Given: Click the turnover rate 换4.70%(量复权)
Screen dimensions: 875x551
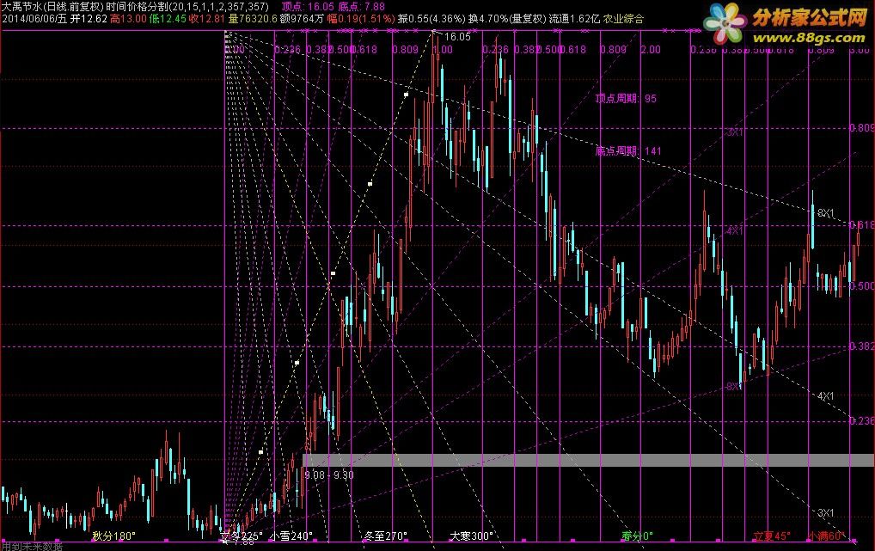Looking at the screenshot, I should pyautogui.click(x=507, y=19).
